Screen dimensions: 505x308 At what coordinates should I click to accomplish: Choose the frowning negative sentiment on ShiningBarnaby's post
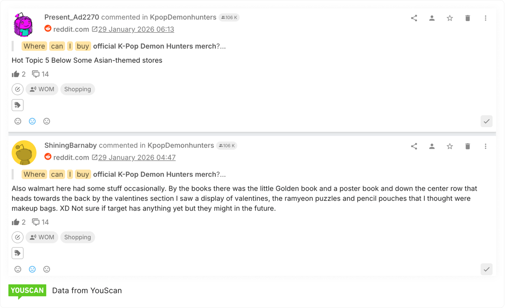(x=47, y=269)
